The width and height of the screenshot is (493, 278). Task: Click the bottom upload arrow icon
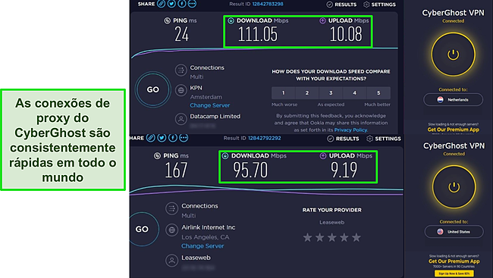[323, 156]
